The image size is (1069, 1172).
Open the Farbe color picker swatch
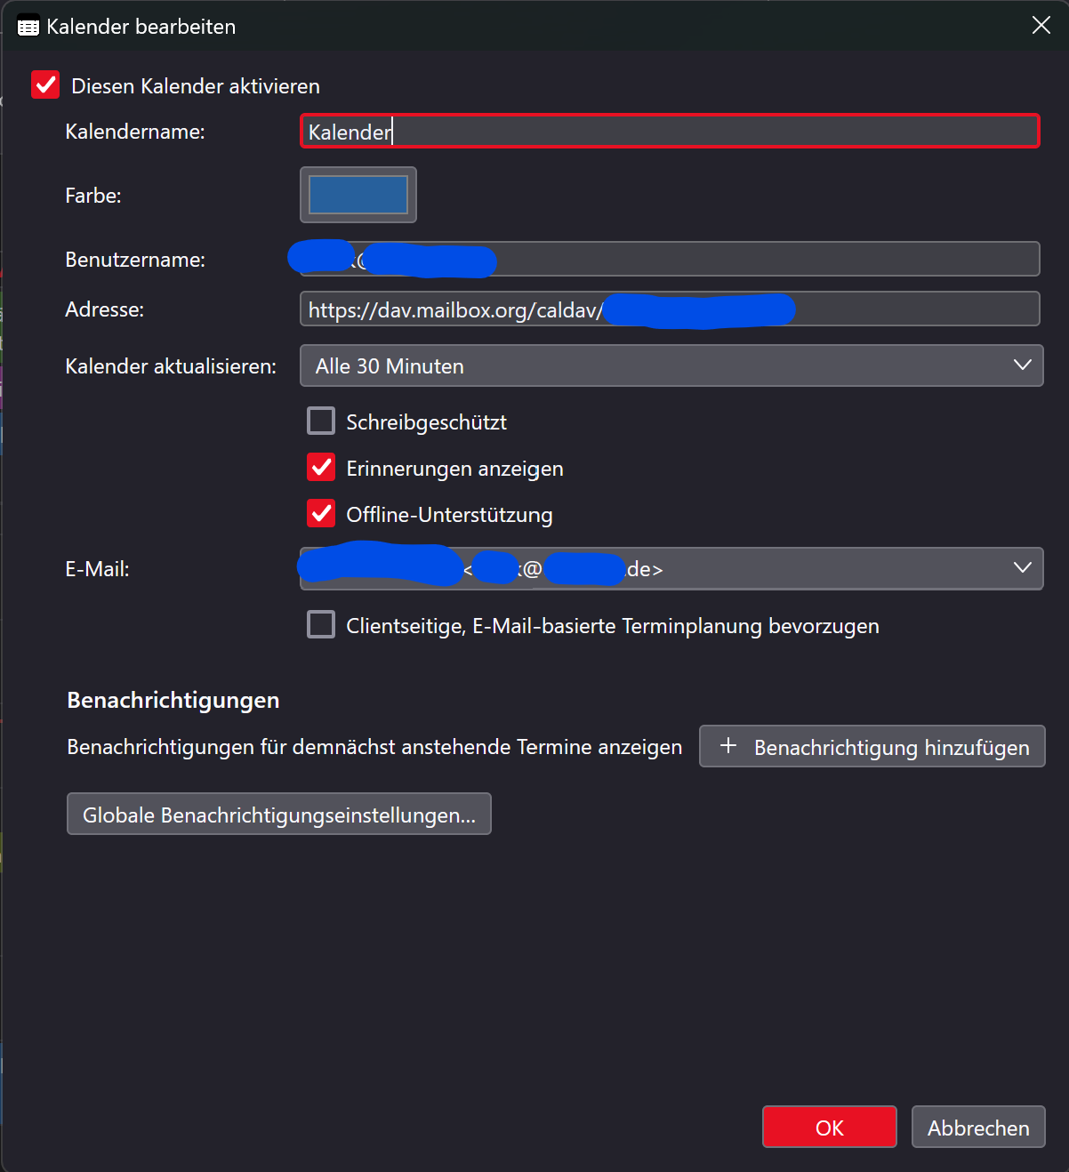point(358,195)
